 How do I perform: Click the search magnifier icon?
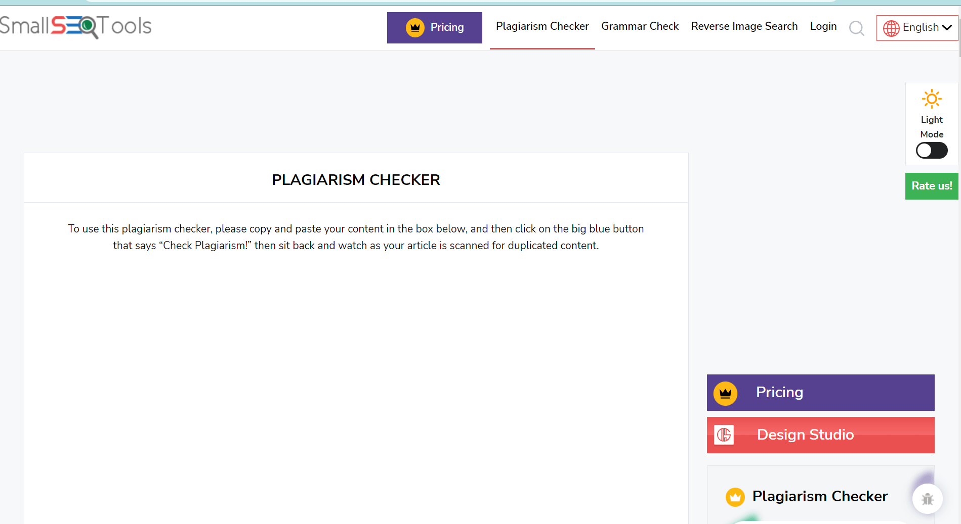tap(857, 29)
